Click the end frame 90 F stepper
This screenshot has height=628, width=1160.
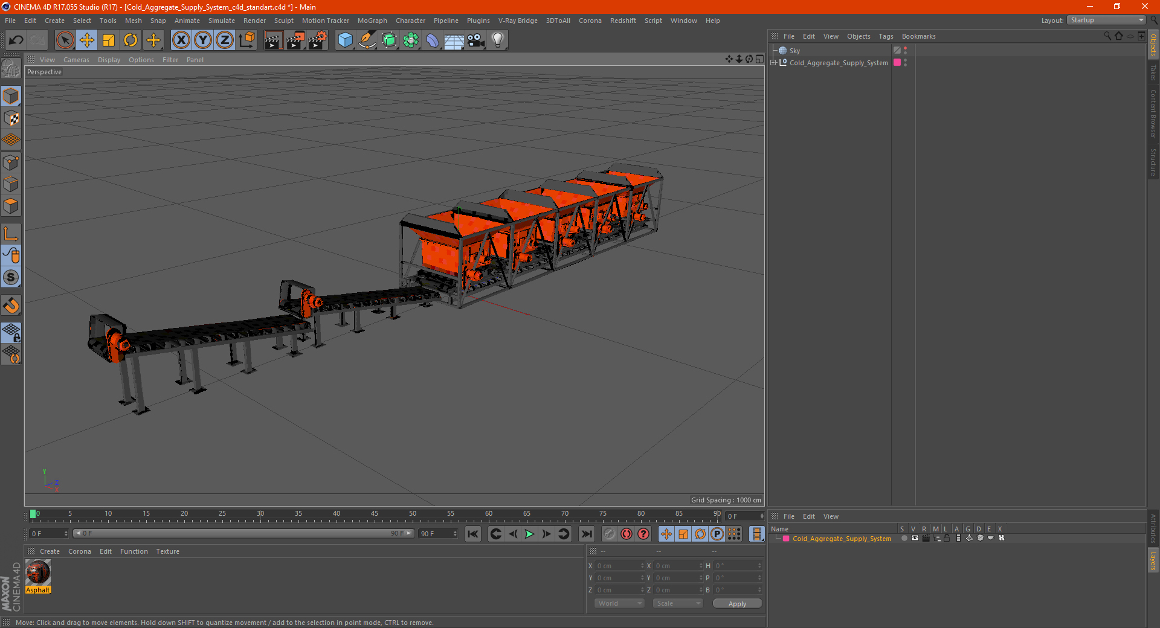coord(455,534)
